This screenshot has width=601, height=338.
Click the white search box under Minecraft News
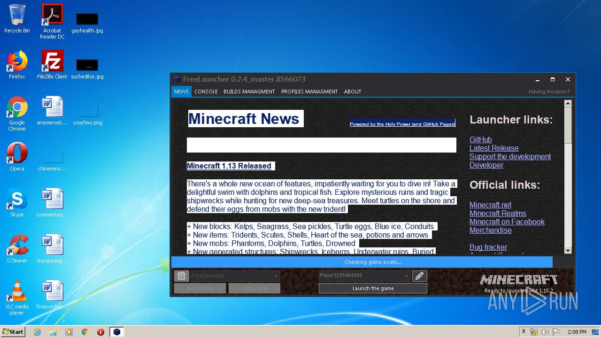322,145
